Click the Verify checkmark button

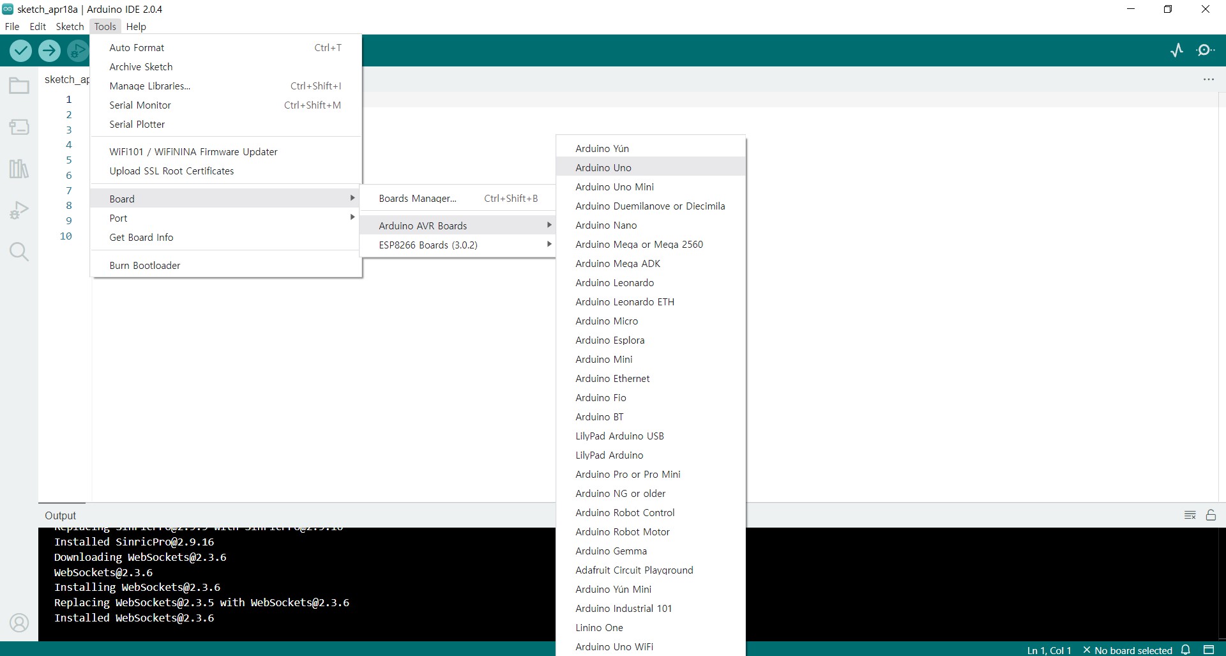21,50
